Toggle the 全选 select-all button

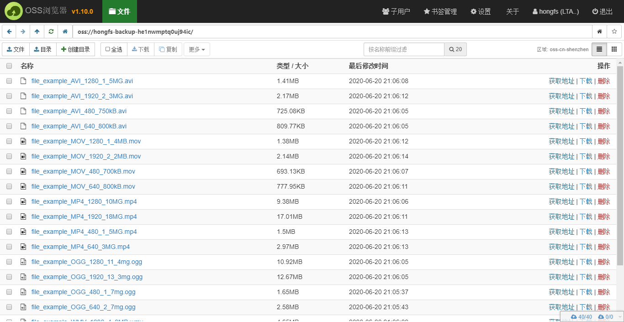(x=114, y=49)
